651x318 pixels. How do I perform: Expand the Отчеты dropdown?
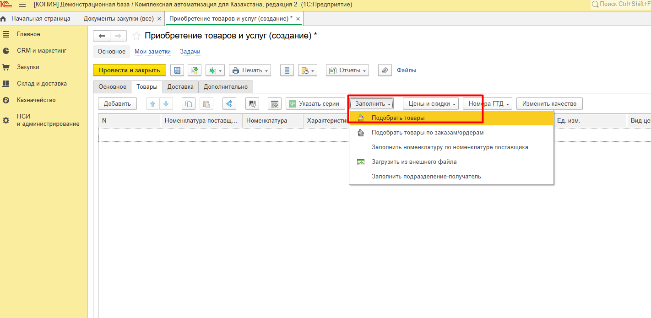(x=347, y=70)
